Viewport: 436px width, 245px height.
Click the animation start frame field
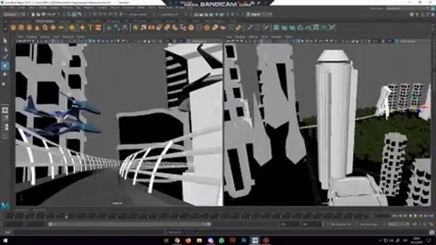14,224
